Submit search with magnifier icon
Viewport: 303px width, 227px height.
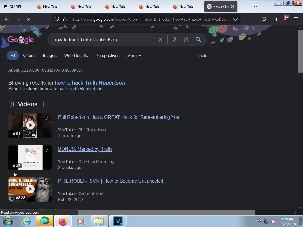(198, 40)
